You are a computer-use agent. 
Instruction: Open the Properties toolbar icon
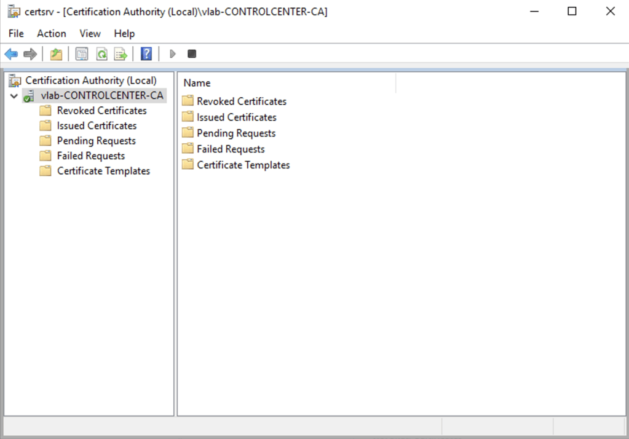point(82,54)
